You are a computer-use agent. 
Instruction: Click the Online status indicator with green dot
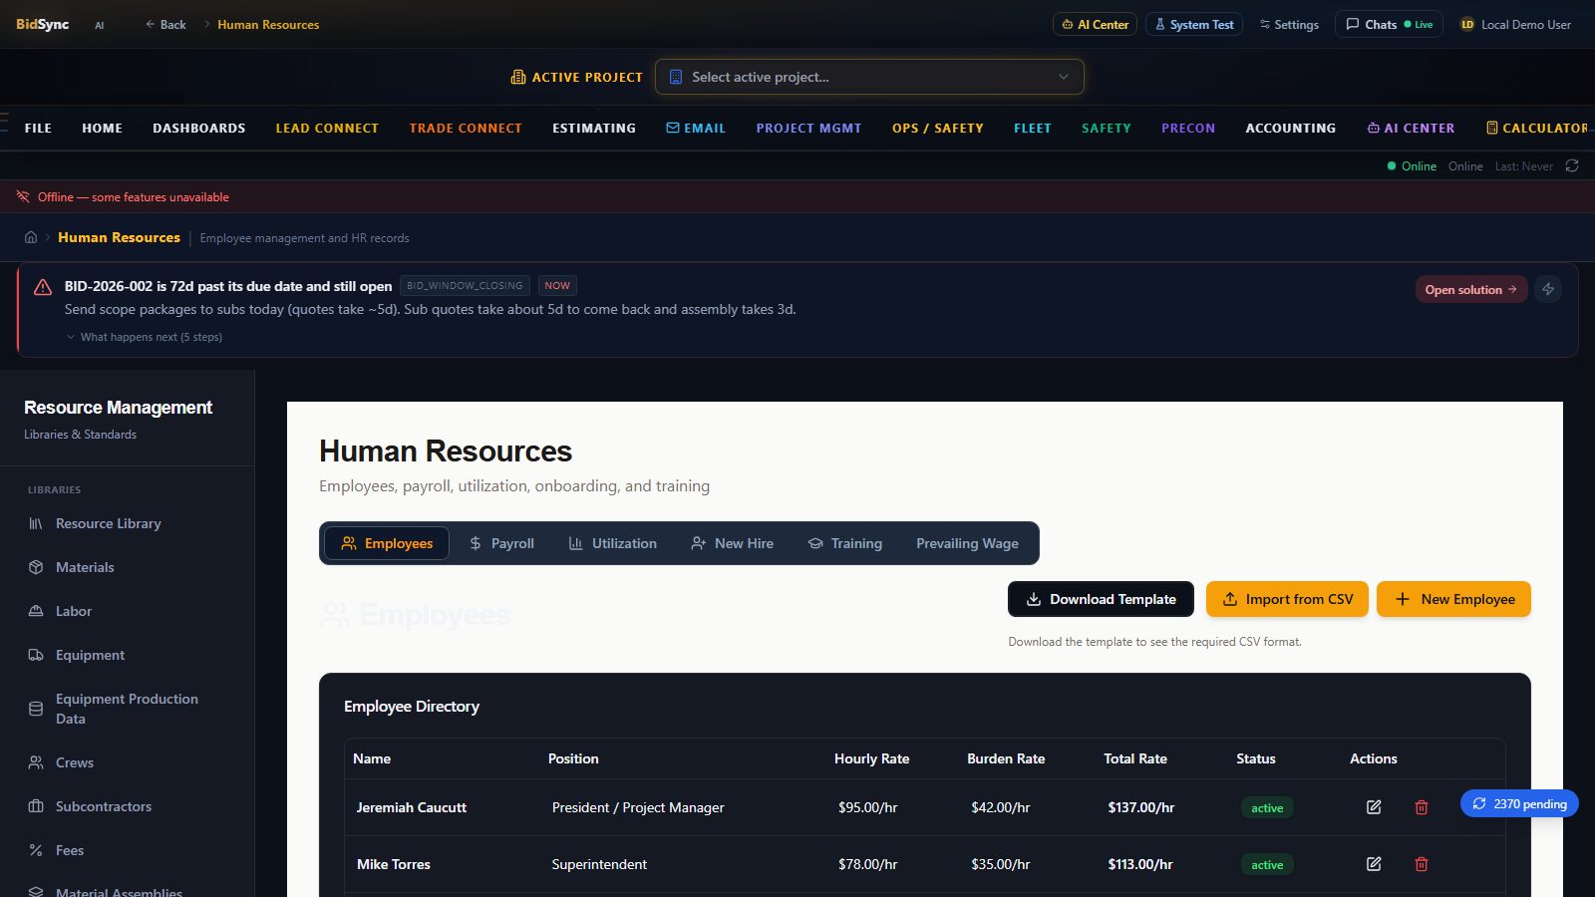1412,166
